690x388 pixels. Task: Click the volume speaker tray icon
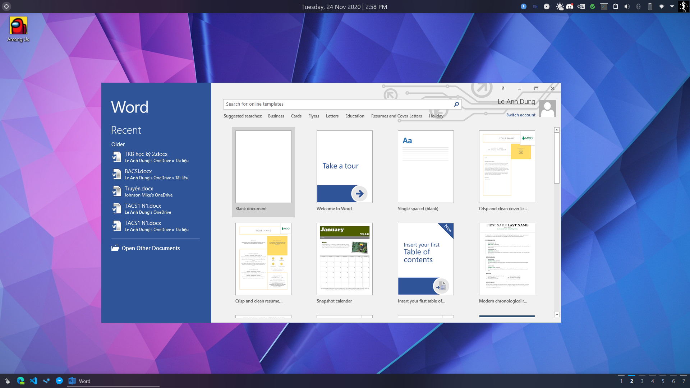627,6
